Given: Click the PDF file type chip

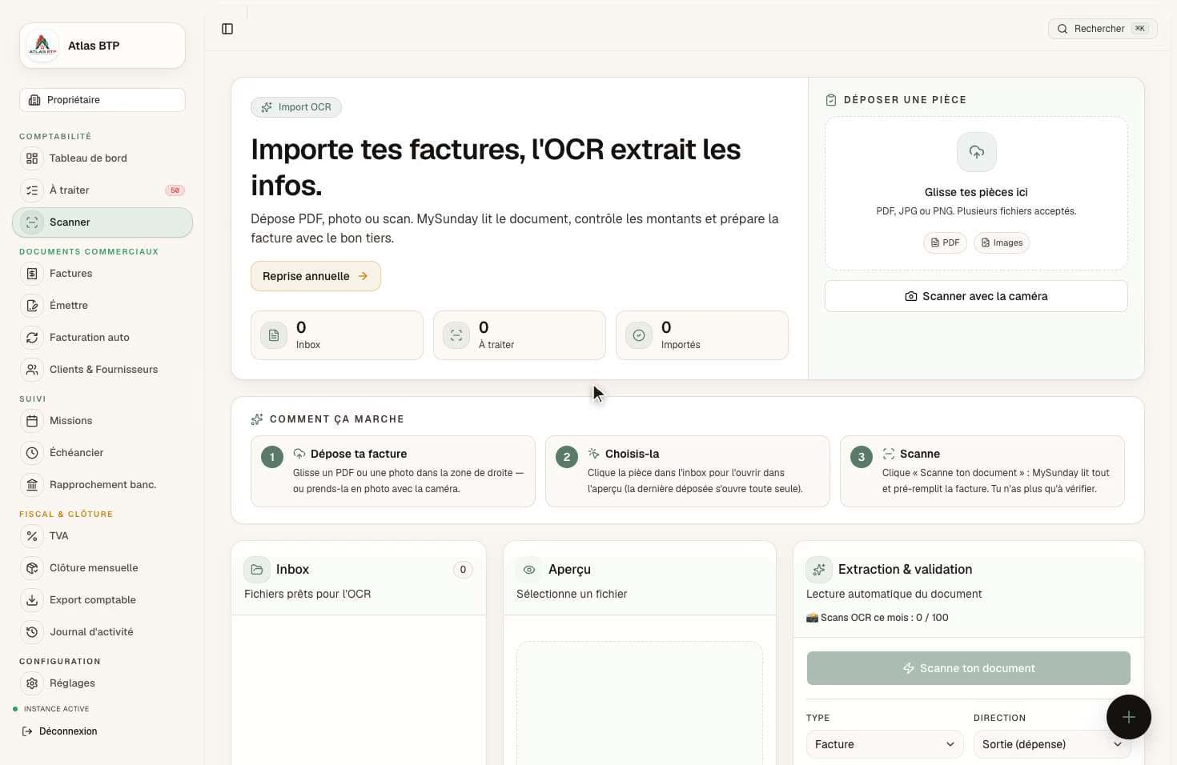Looking at the screenshot, I should (x=945, y=242).
